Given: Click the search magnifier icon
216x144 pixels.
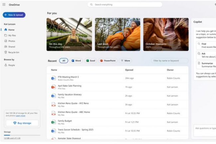Looking at the screenshot, I should click(91, 5).
